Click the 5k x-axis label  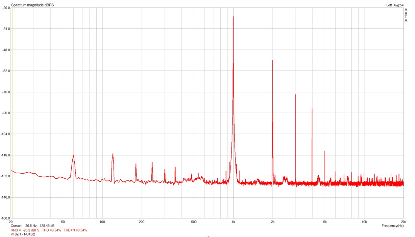coord(325,222)
